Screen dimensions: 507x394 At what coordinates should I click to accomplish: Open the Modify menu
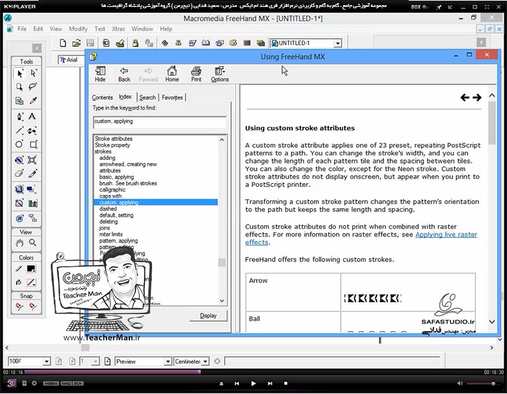coord(78,29)
